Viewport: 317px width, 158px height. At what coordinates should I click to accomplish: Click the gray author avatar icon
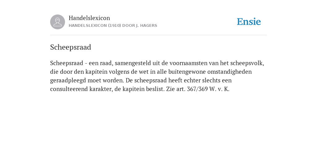coord(58,22)
